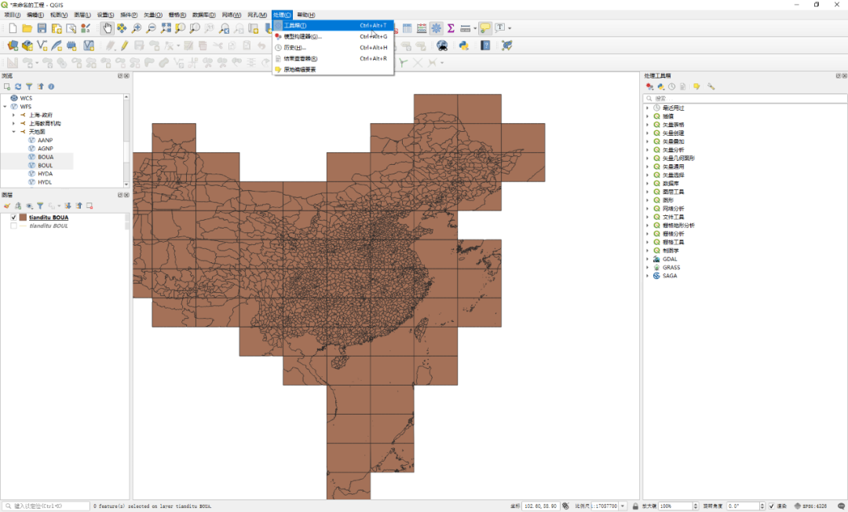Expand the GRASS provider in toolbox
The image size is (848, 512).
tap(647, 268)
